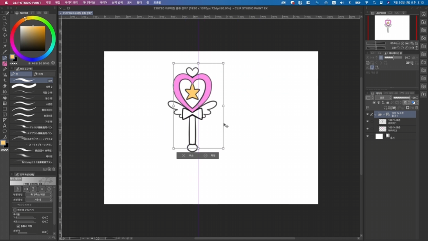
Task: Select the Fill bucket tool
Action: point(5,98)
